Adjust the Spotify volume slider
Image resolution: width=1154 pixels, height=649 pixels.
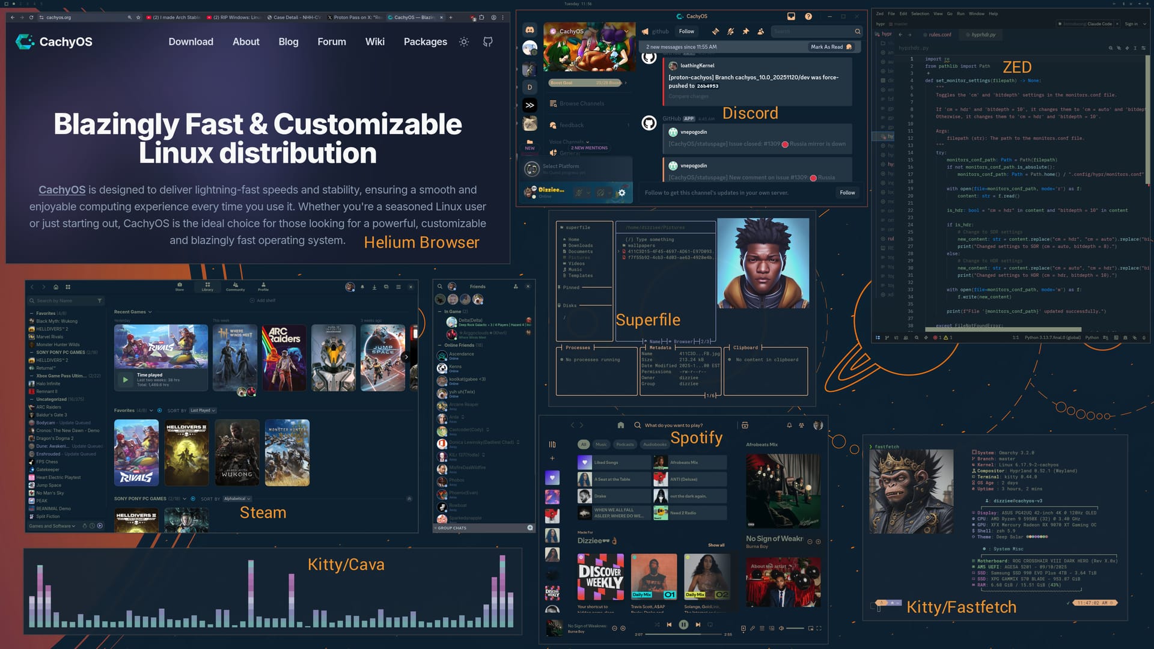tap(795, 629)
